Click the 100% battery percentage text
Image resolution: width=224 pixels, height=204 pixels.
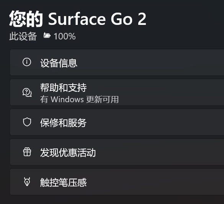click(65, 36)
